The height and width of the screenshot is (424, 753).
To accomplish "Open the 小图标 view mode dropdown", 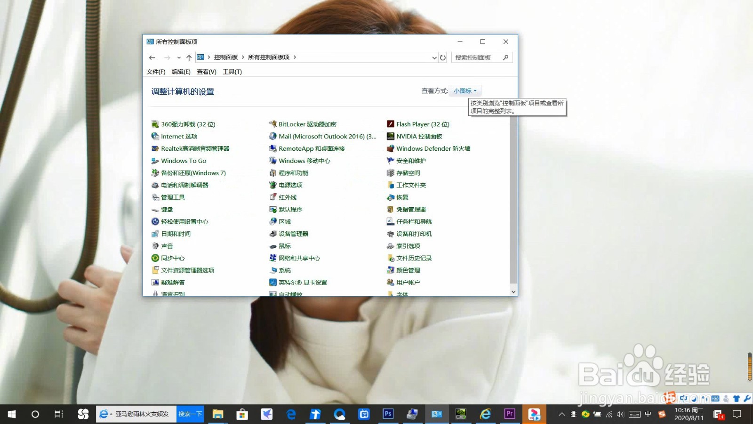I will click(465, 91).
